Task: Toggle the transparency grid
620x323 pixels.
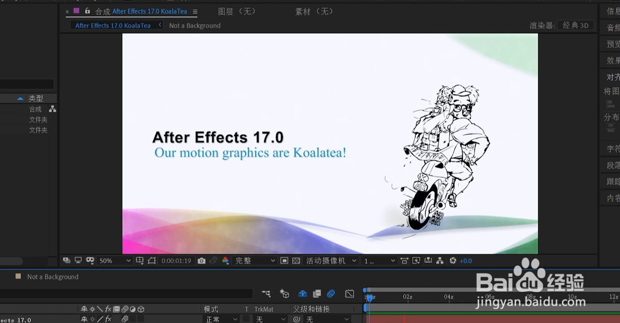Action: pos(296,261)
